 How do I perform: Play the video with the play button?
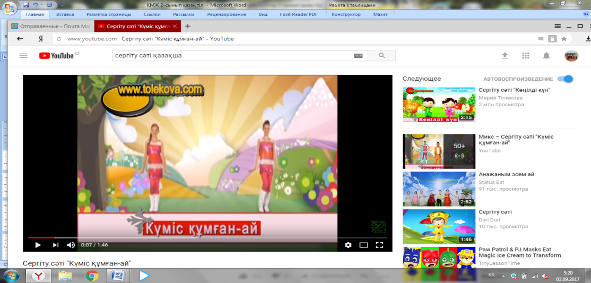tap(38, 245)
